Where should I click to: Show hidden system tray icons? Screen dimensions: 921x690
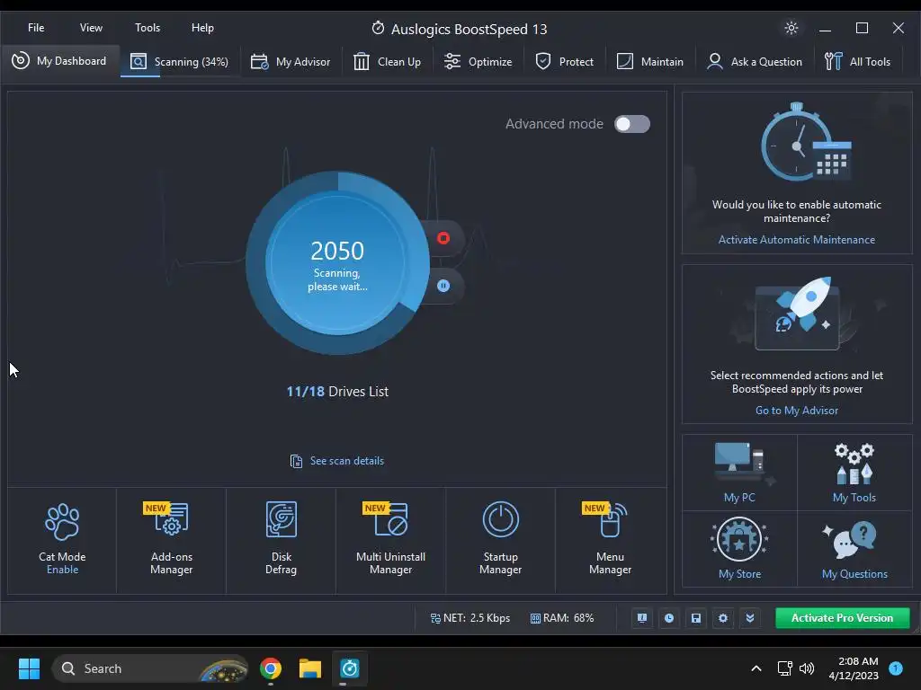coord(756,668)
